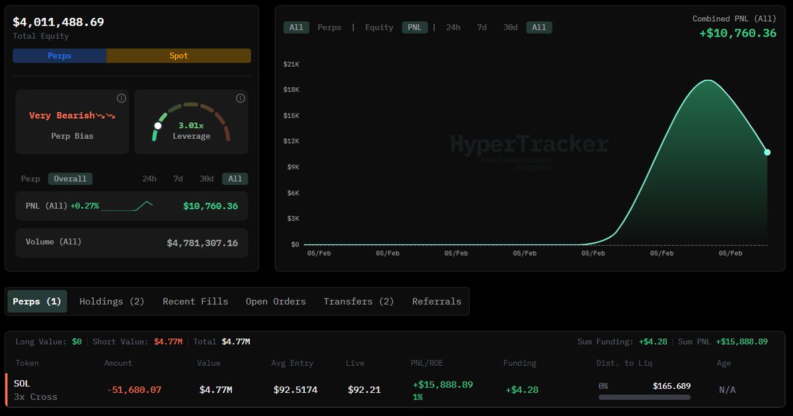Switch to the Spot equity view

pos(178,55)
